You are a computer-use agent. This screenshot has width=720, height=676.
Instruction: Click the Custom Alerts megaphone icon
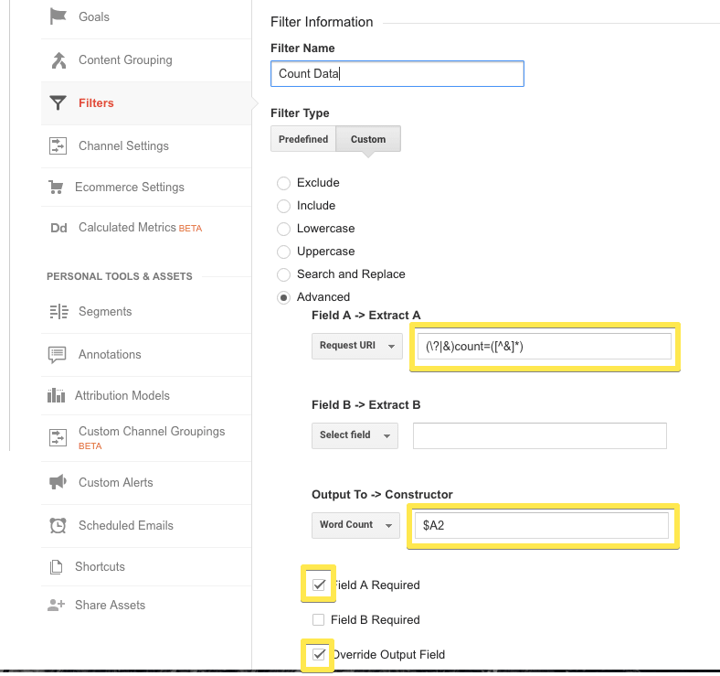[x=58, y=482]
